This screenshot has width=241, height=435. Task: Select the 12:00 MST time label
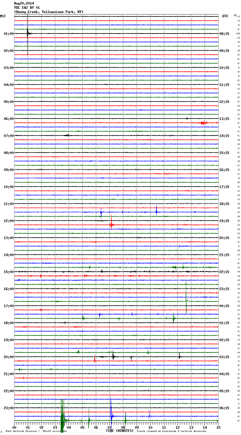click(9, 221)
